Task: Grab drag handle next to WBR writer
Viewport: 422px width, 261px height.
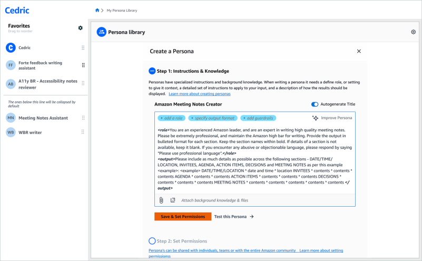Action: click(83, 132)
